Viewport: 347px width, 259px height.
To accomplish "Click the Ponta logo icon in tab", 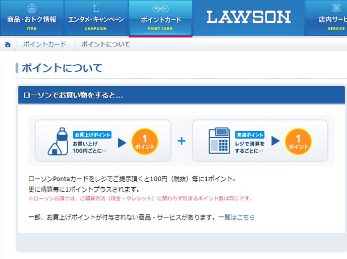I will click(x=161, y=8).
